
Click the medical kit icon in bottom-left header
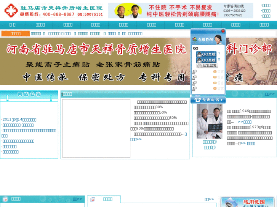[5, 199]
